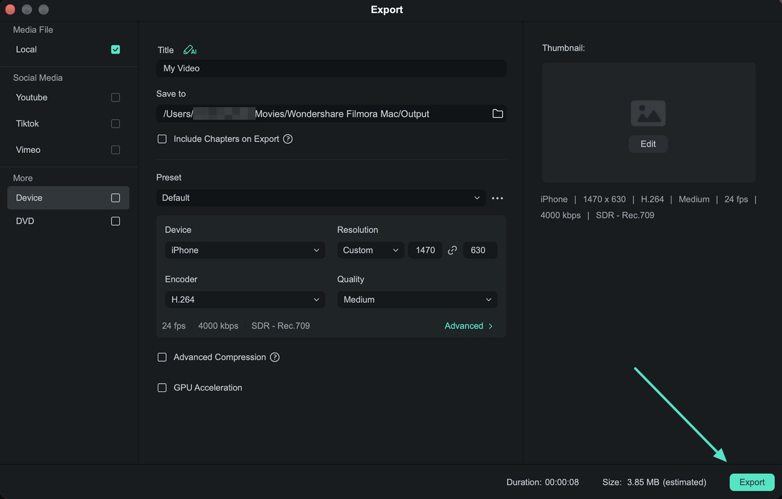Viewport: 782px width, 499px height.
Task: Click the SDR - Rec.709 text under Quality
Action: pyautogui.click(x=280, y=326)
